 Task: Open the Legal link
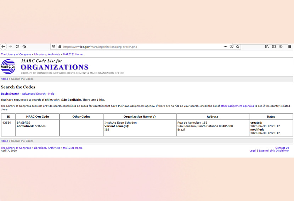(x=253, y=150)
